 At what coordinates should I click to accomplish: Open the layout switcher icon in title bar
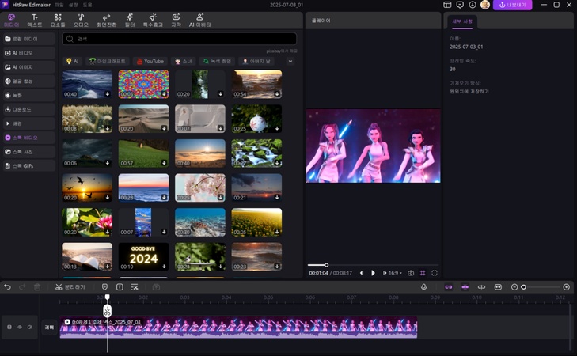447,5
